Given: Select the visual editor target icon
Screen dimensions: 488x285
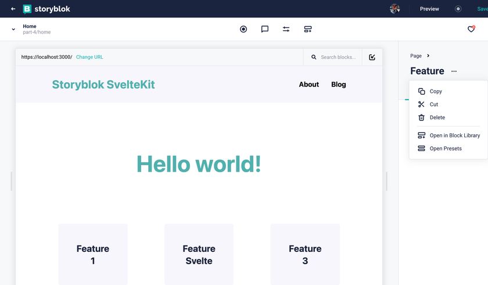Looking at the screenshot, I should coord(243,29).
